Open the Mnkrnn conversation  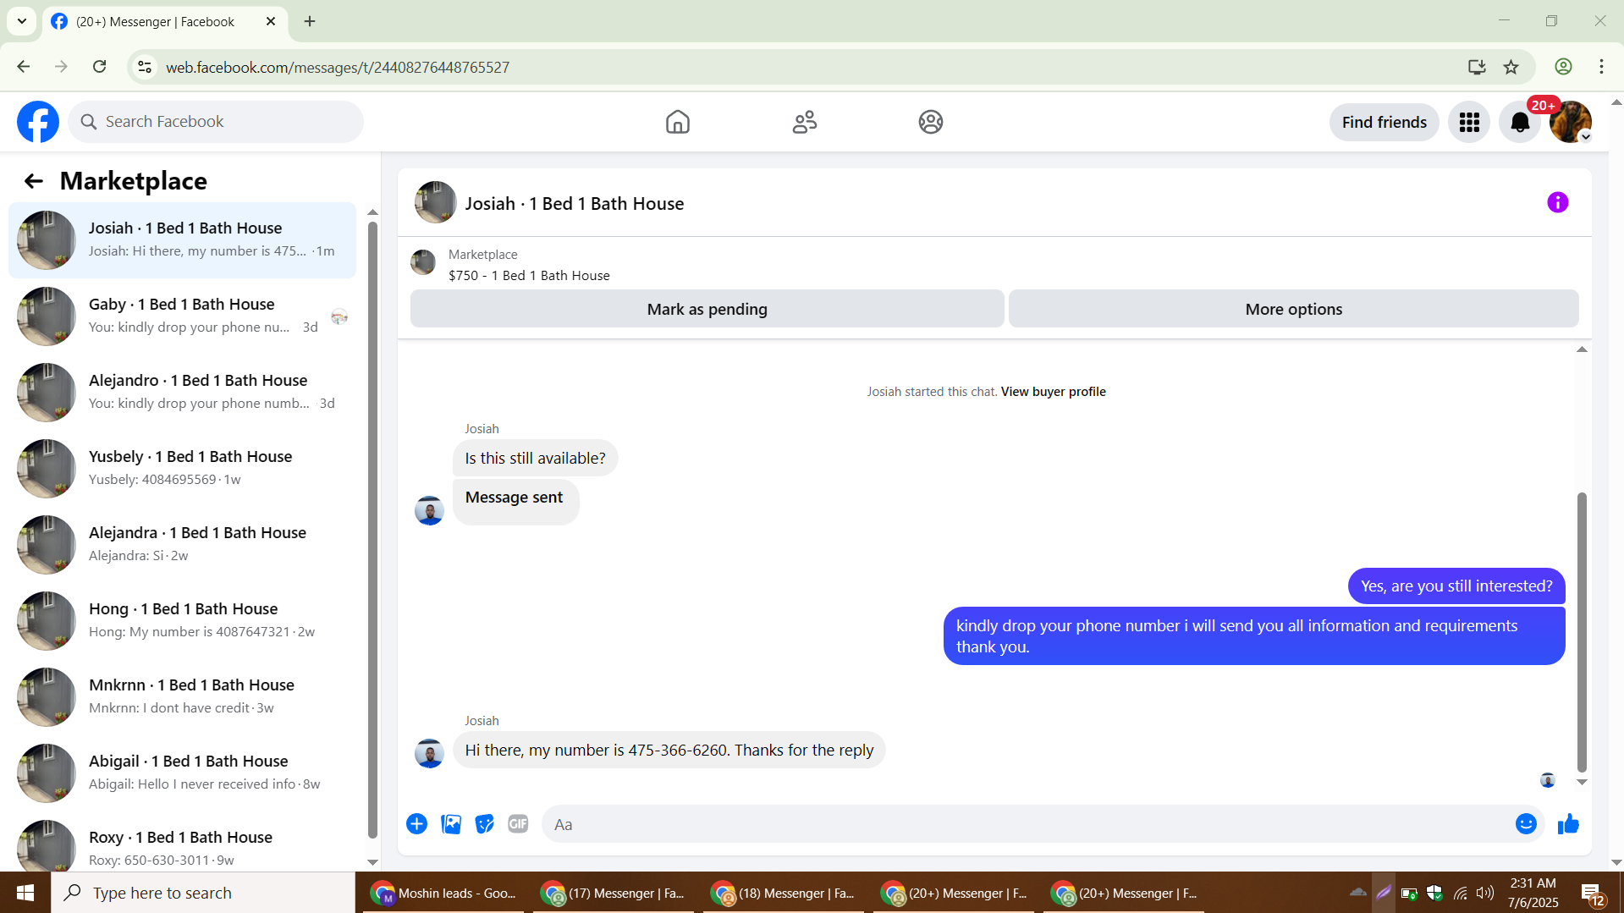pos(182,697)
